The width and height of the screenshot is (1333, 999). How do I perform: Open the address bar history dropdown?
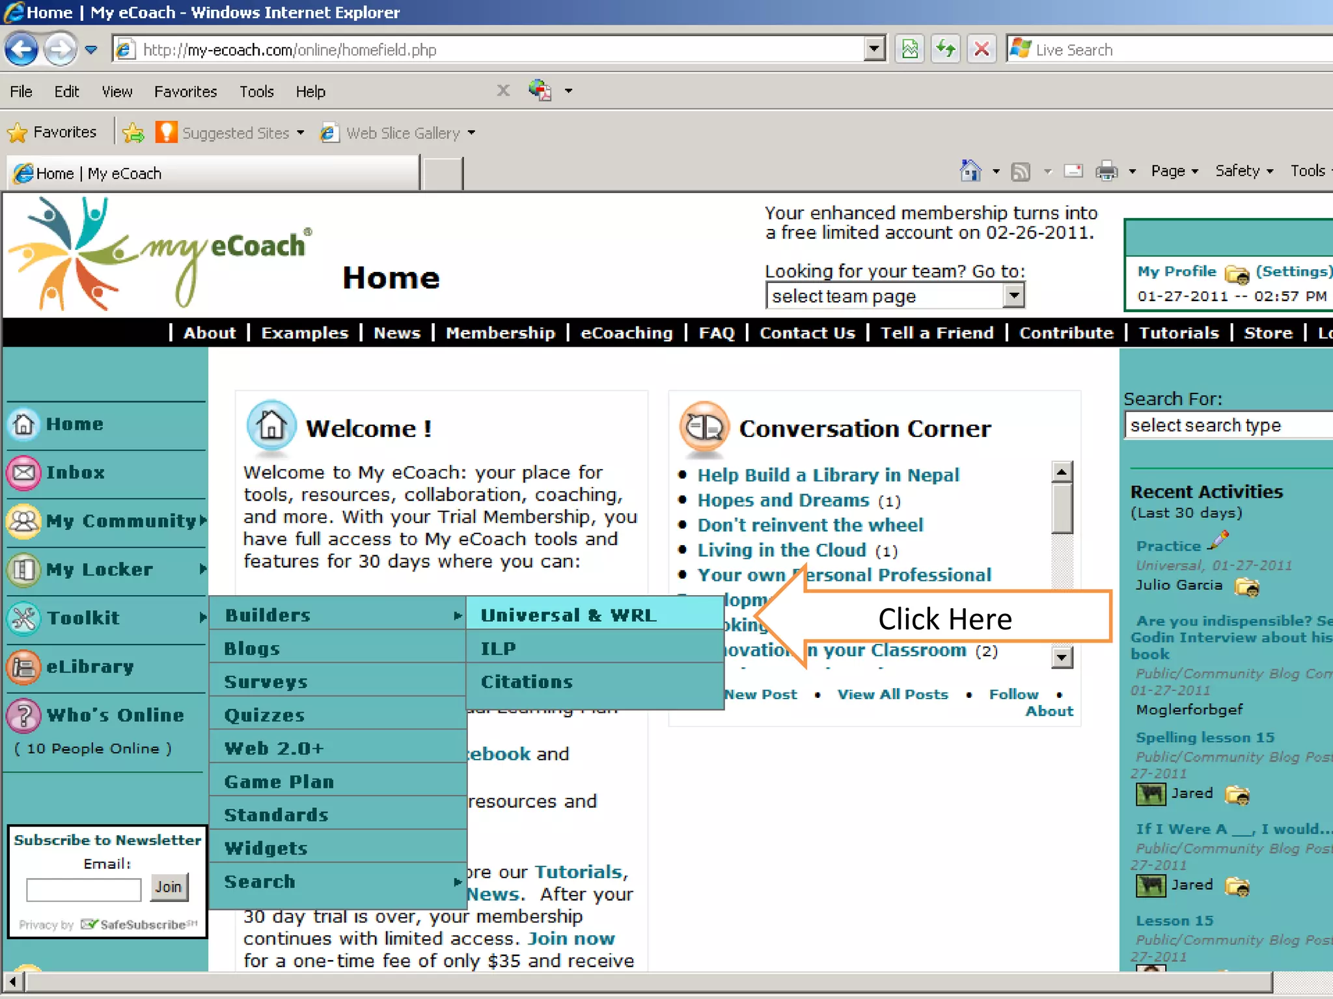(x=873, y=49)
